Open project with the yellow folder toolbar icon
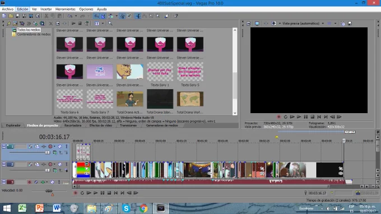 11,16
